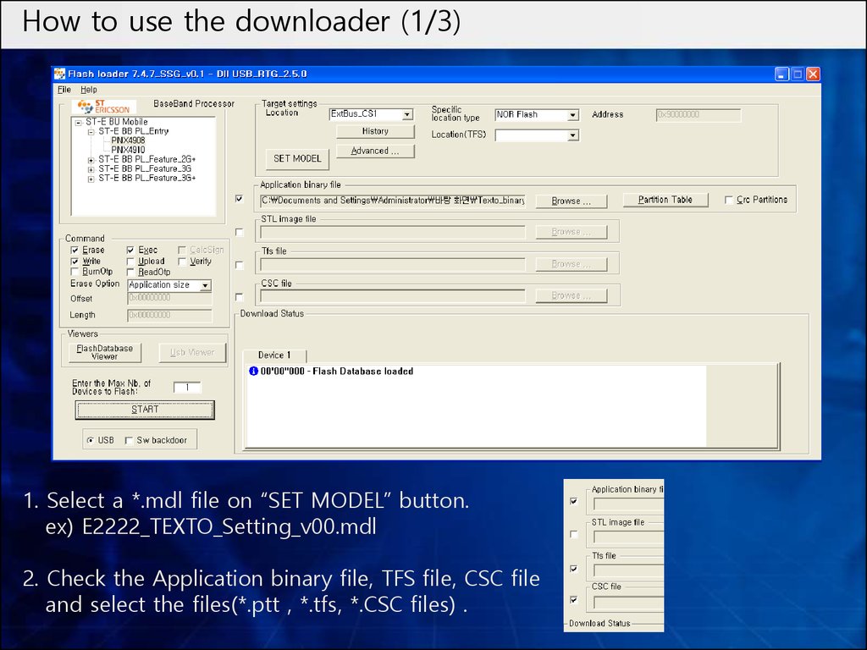The image size is (867, 650).
Task: Select the USB radio button
Action: pyautogui.click(x=90, y=440)
